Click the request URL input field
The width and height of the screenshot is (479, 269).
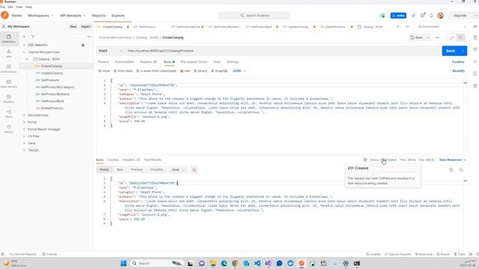click(x=282, y=51)
